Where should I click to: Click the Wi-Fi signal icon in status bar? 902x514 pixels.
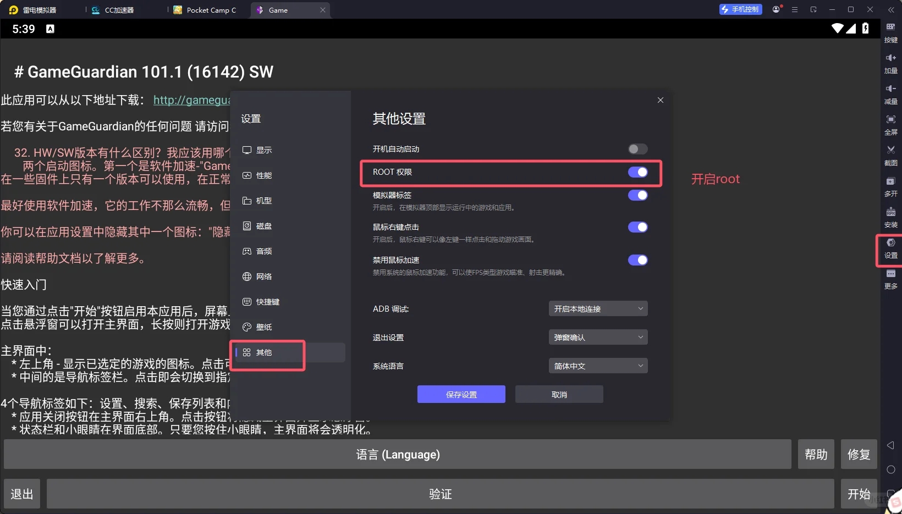coord(838,29)
